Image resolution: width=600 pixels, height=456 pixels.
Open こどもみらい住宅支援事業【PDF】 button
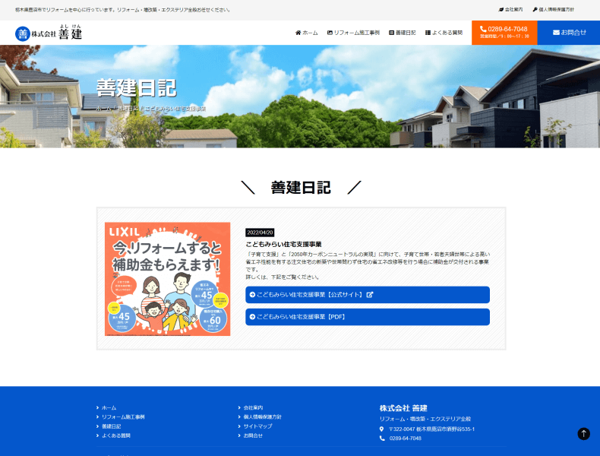pyautogui.click(x=368, y=317)
